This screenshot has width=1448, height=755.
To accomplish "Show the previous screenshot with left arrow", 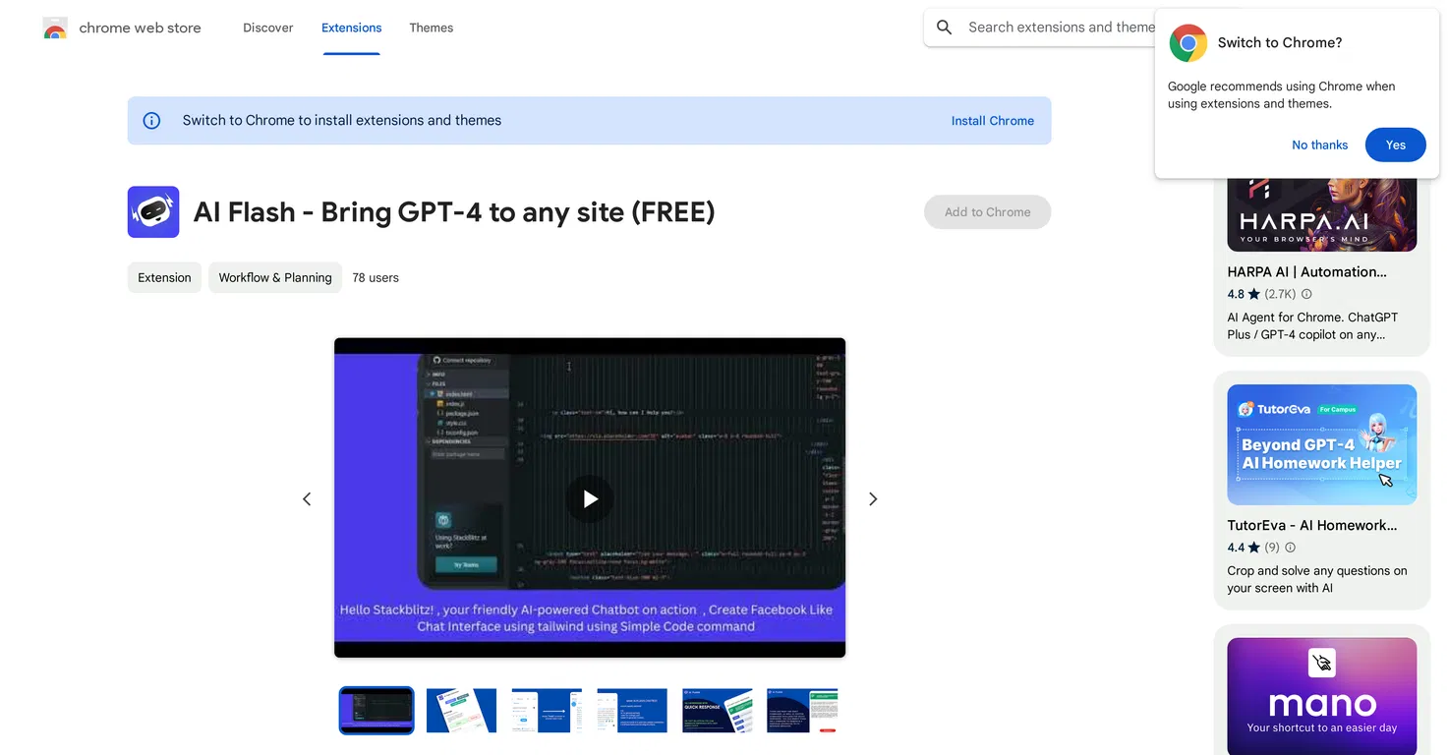I will (x=307, y=499).
